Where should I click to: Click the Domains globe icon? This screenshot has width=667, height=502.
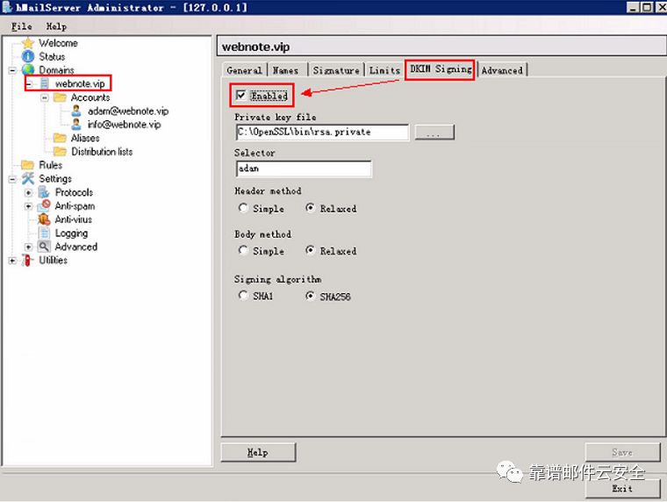pyautogui.click(x=28, y=70)
